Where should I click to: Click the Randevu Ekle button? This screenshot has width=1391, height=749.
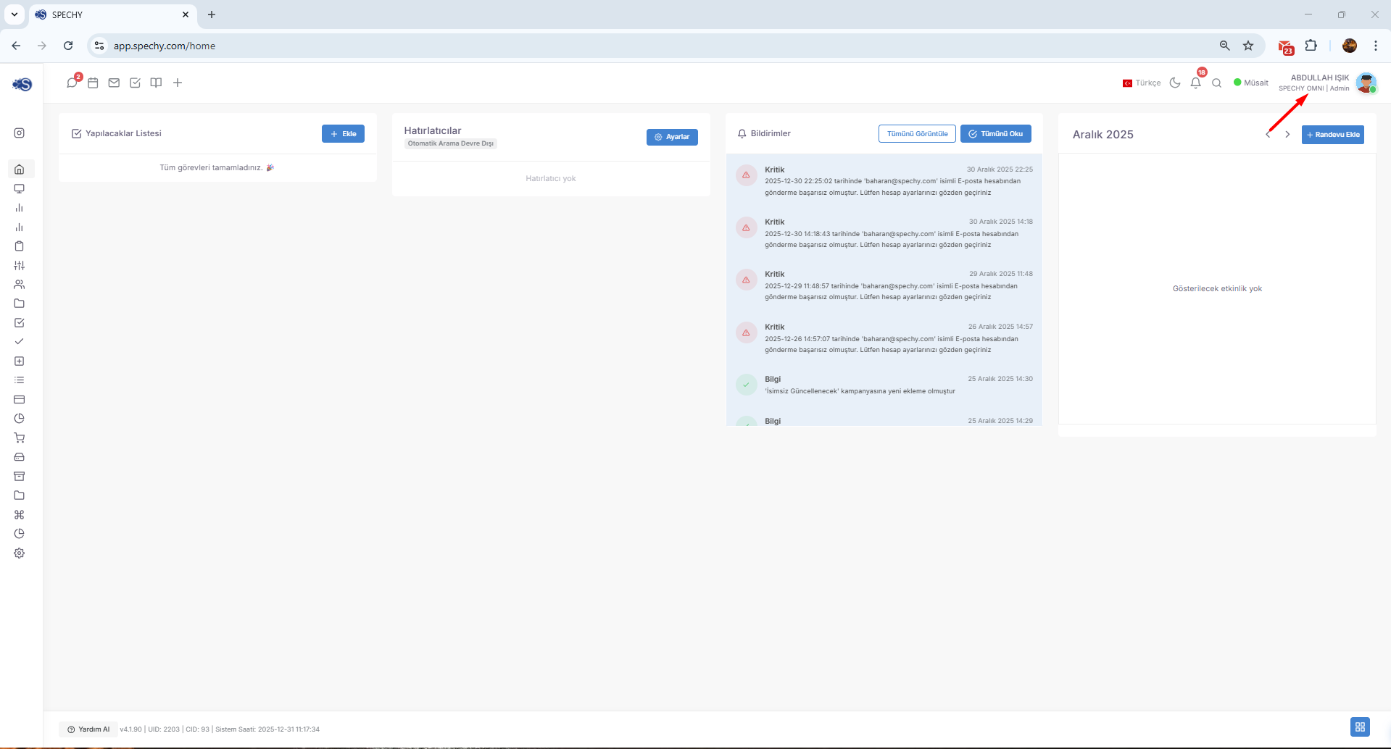tap(1333, 135)
